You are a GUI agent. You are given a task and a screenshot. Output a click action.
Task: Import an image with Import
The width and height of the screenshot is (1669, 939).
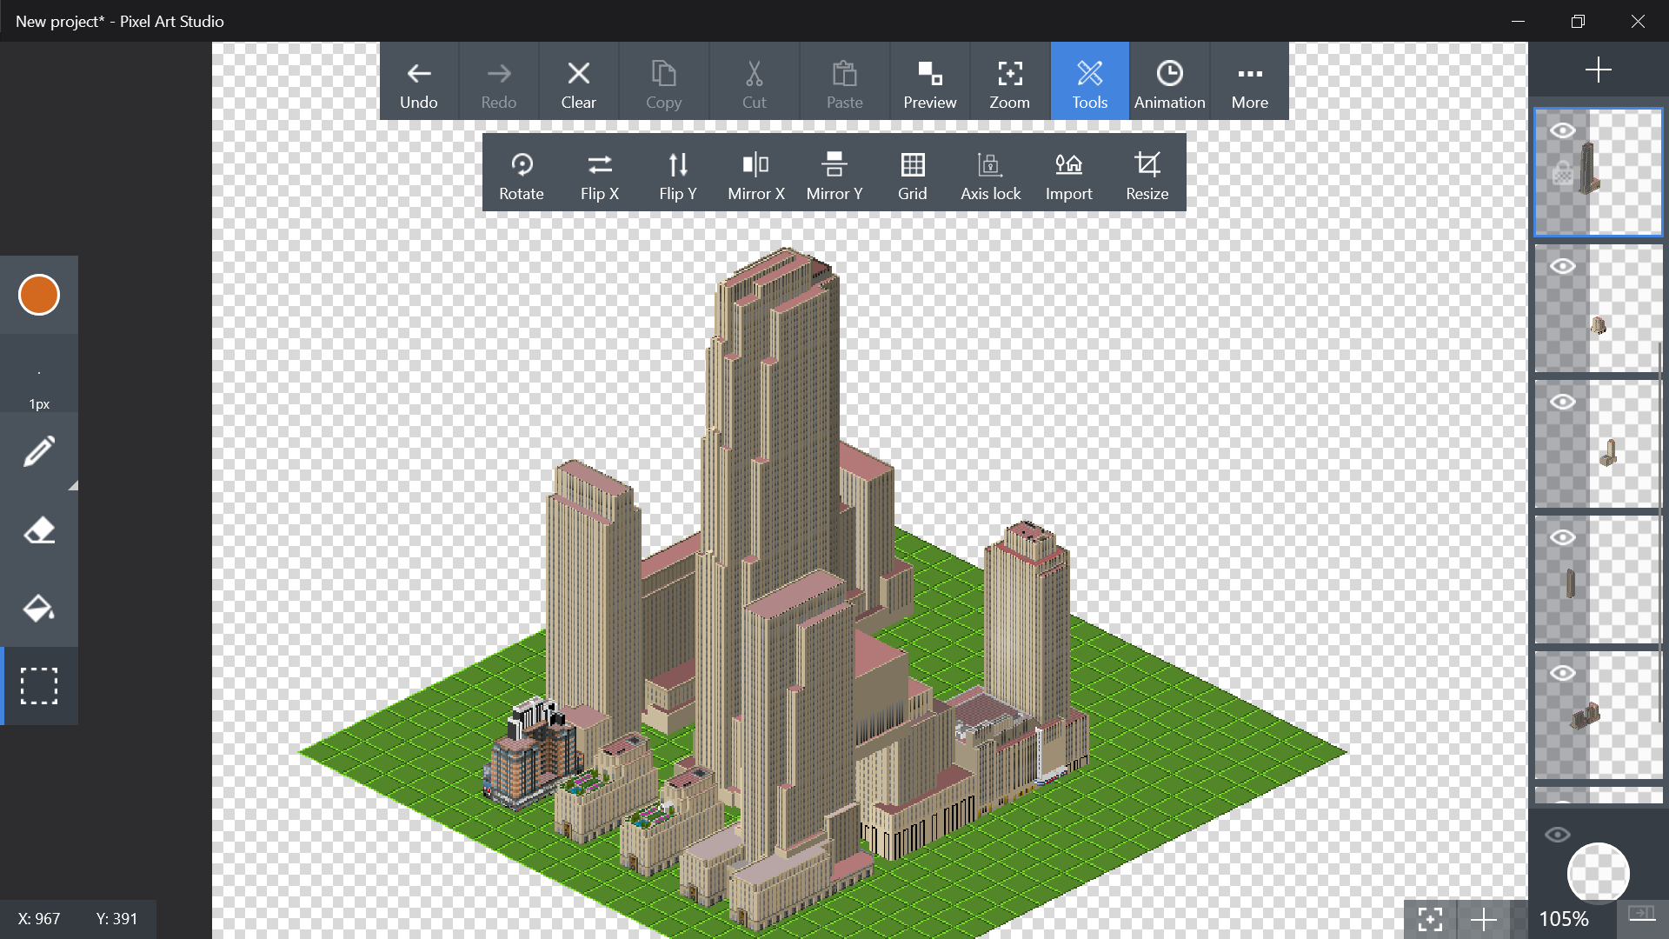[1069, 173]
